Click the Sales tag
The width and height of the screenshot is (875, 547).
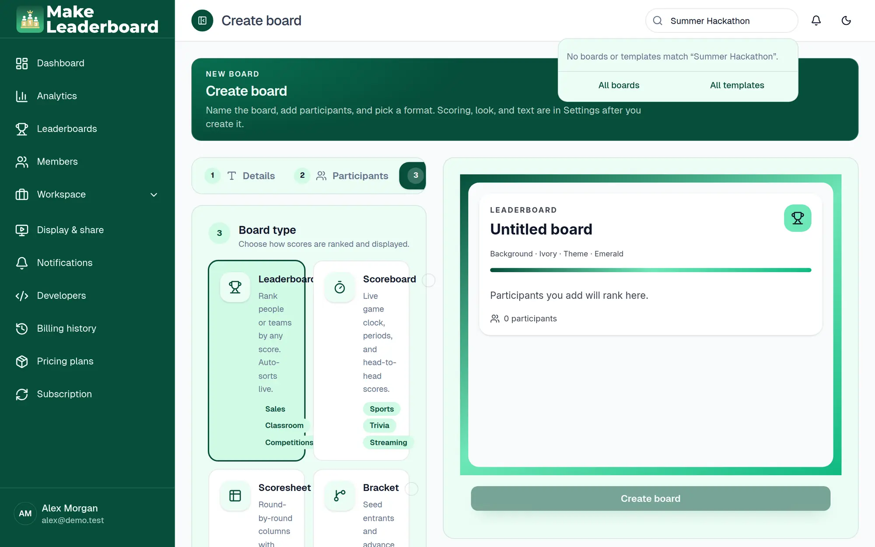(x=275, y=409)
